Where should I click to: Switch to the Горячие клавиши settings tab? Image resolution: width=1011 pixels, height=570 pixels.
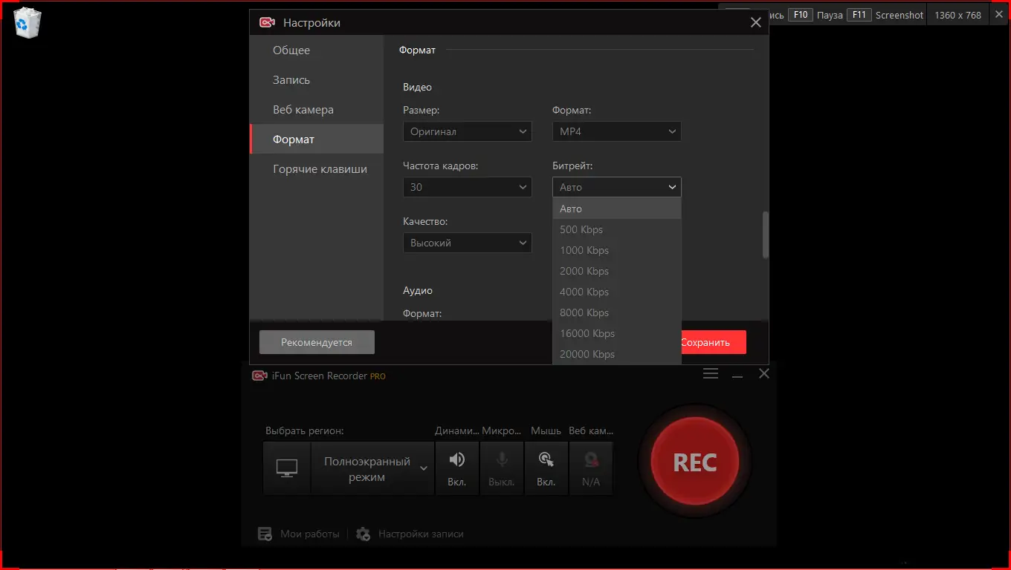click(320, 169)
